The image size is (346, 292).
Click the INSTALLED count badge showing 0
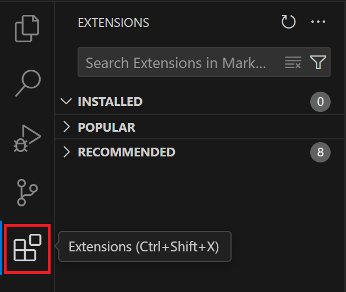(x=320, y=102)
